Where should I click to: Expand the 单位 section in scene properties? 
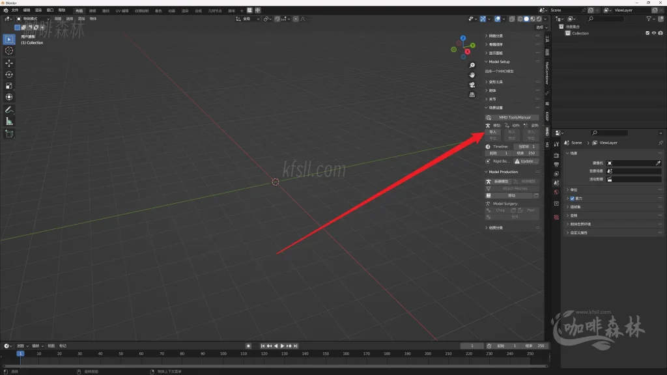571,189
